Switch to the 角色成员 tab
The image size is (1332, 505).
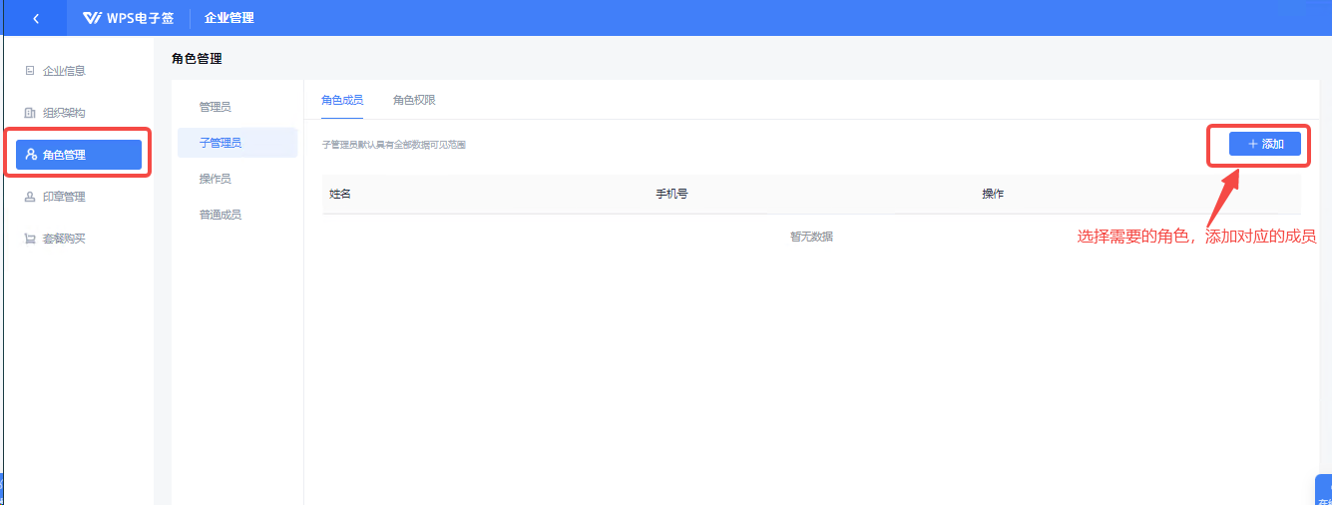tap(342, 100)
